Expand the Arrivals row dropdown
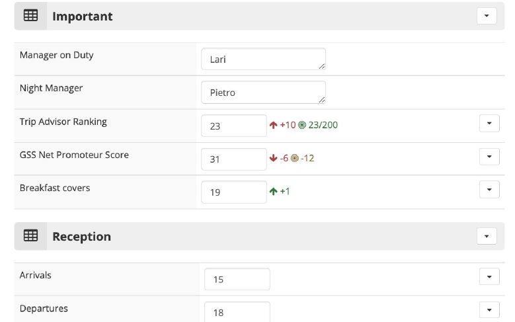The width and height of the screenshot is (515, 322). tap(489, 276)
